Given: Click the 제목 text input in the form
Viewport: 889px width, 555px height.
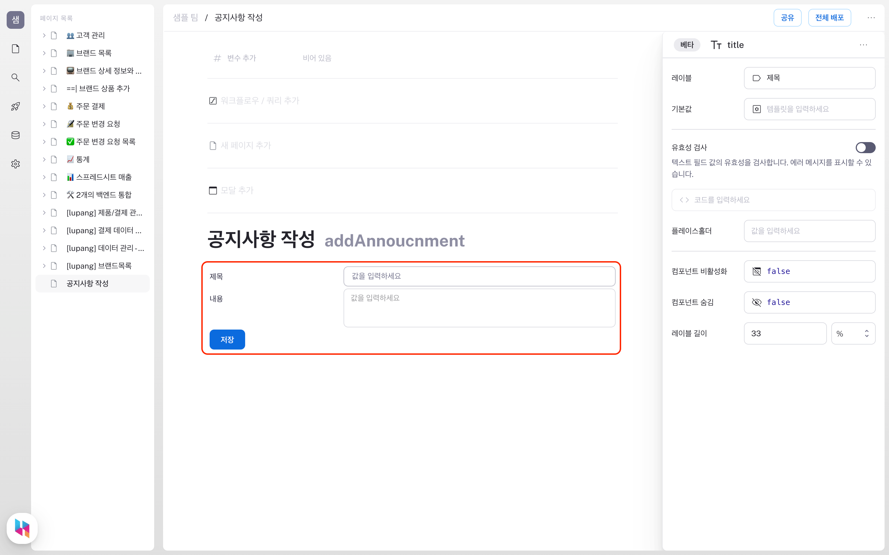Looking at the screenshot, I should pos(479,276).
